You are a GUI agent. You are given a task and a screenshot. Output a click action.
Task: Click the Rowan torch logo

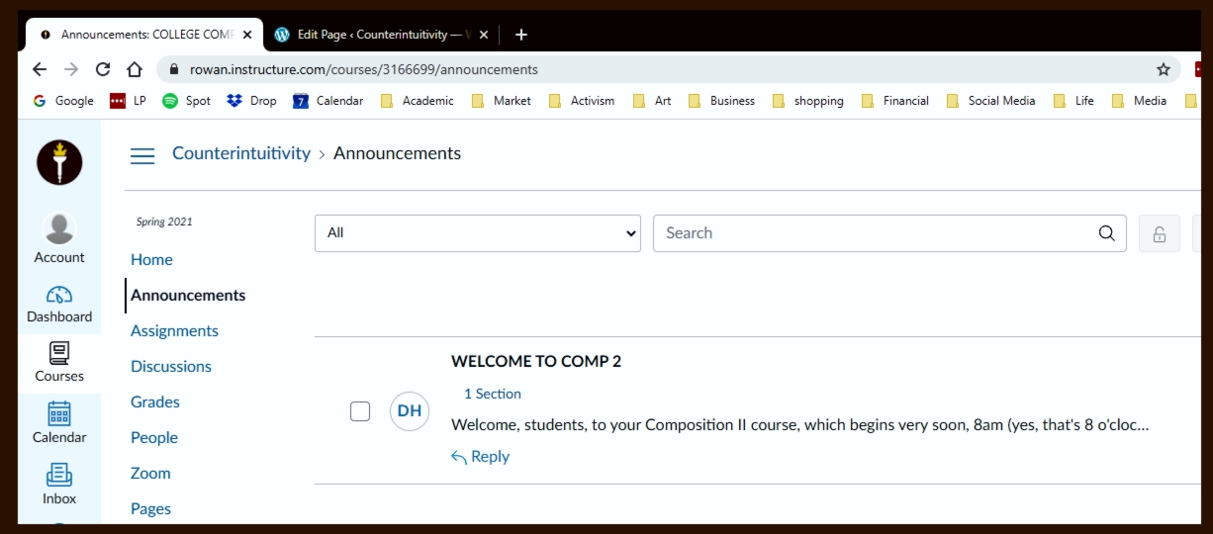pyautogui.click(x=59, y=162)
